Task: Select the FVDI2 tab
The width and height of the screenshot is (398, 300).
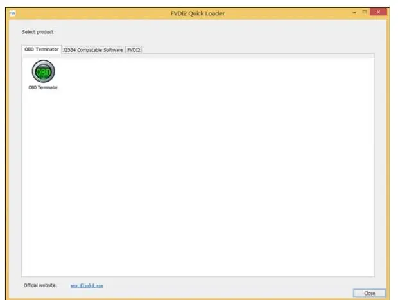Action: [x=134, y=50]
